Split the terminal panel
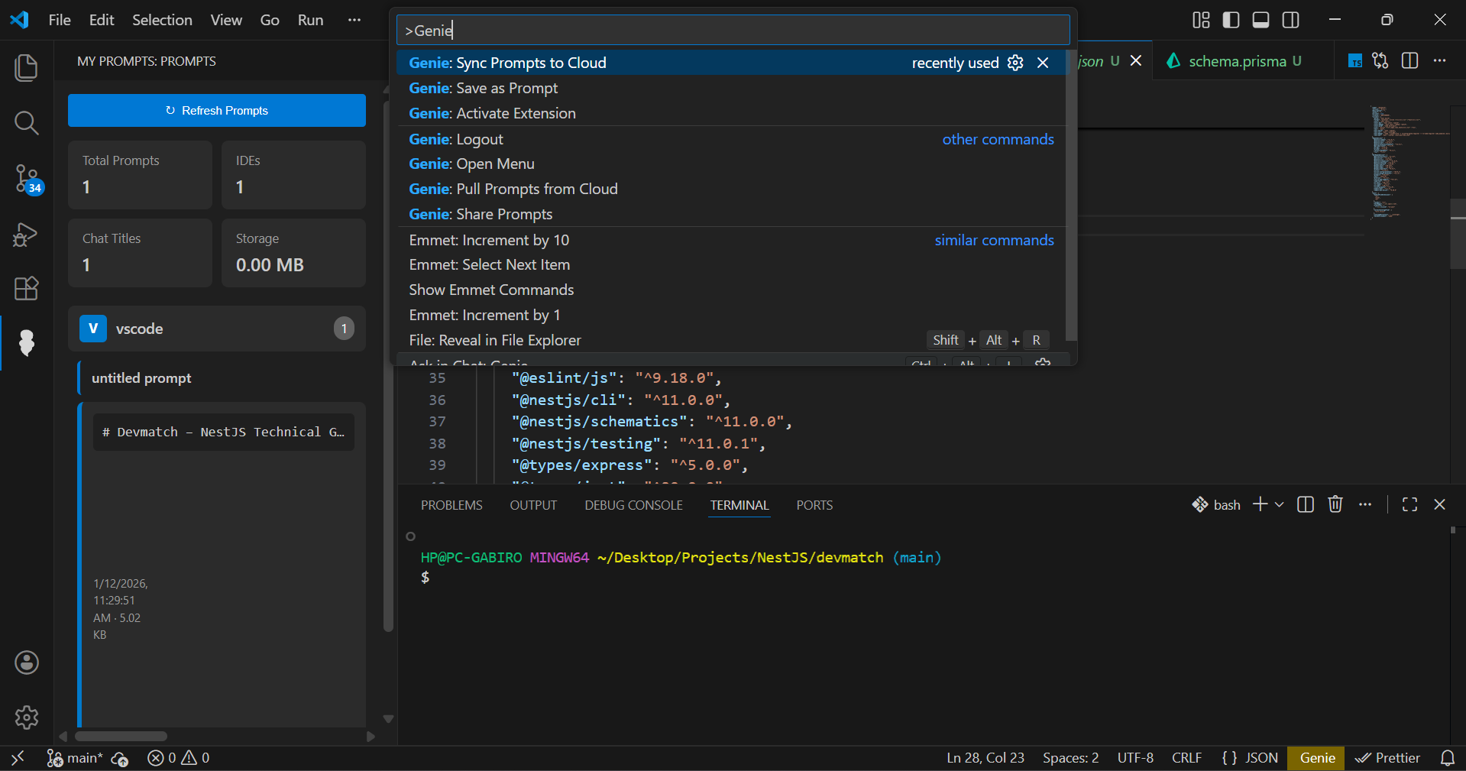This screenshot has width=1466, height=771. point(1306,504)
